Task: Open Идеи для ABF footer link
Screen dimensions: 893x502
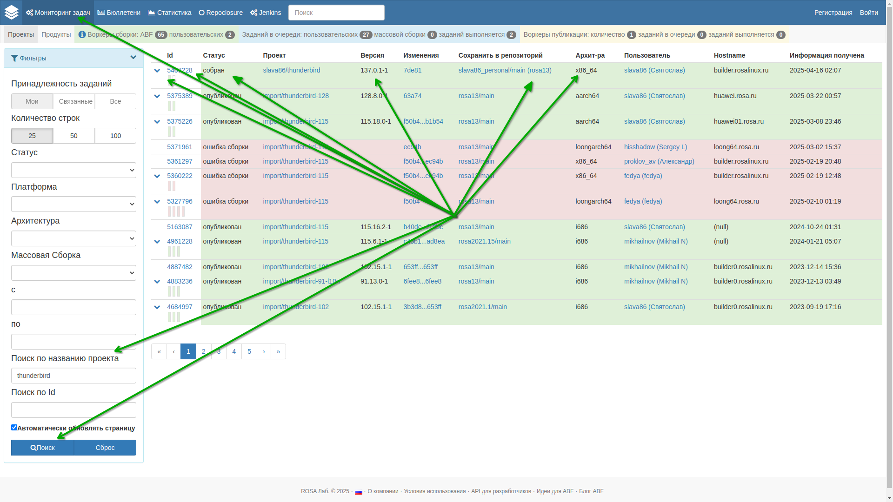Action: 555,491
